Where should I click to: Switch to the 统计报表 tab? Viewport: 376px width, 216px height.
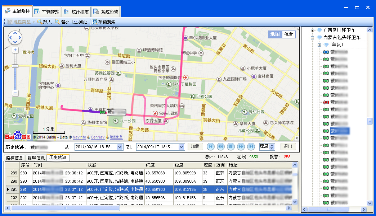76,12
